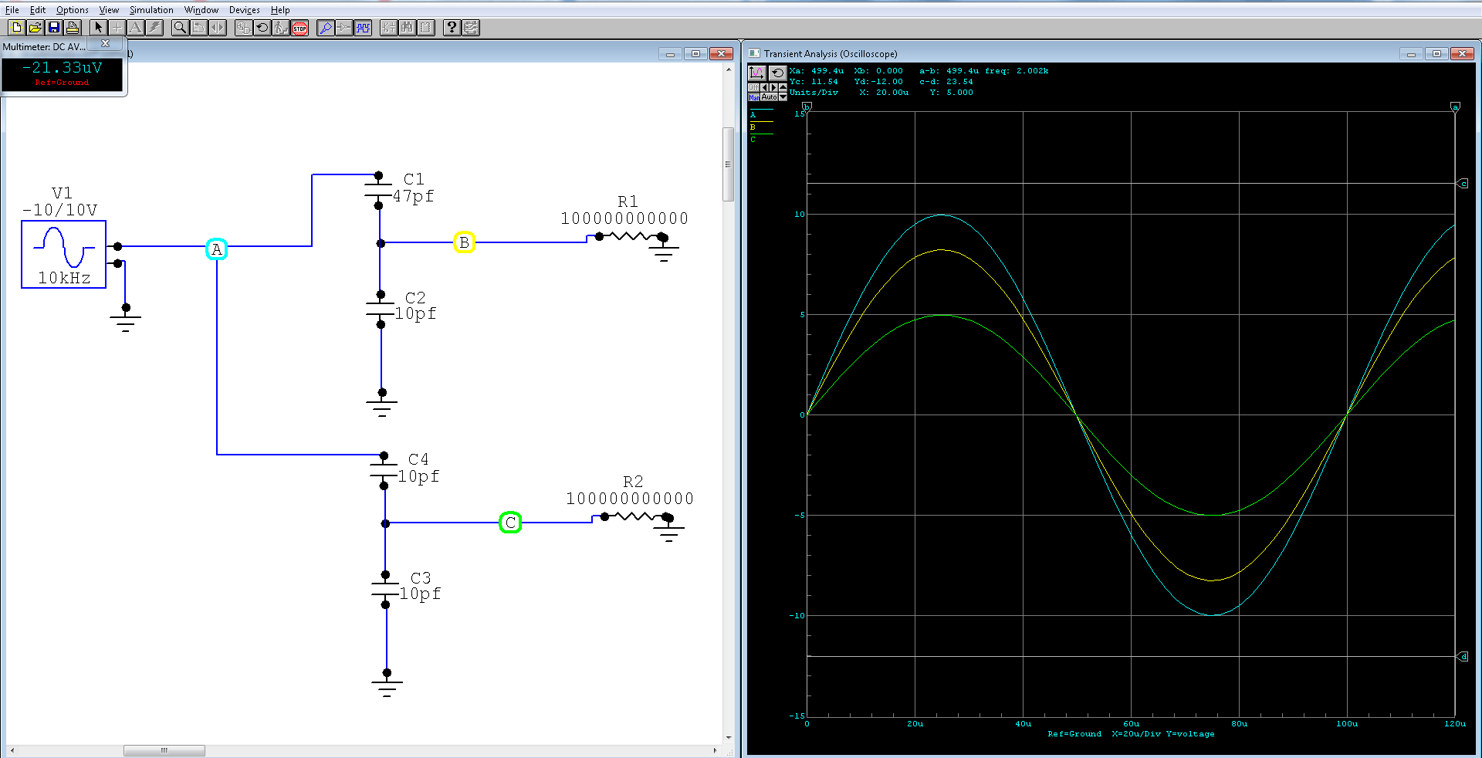The height and width of the screenshot is (758, 1482).
Task: Open the Help menu
Action: [280, 10]
